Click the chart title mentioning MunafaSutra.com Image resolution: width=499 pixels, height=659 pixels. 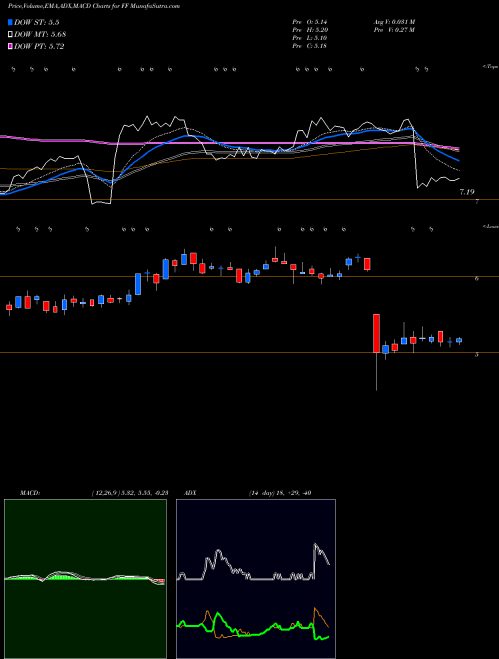(94, 7)
